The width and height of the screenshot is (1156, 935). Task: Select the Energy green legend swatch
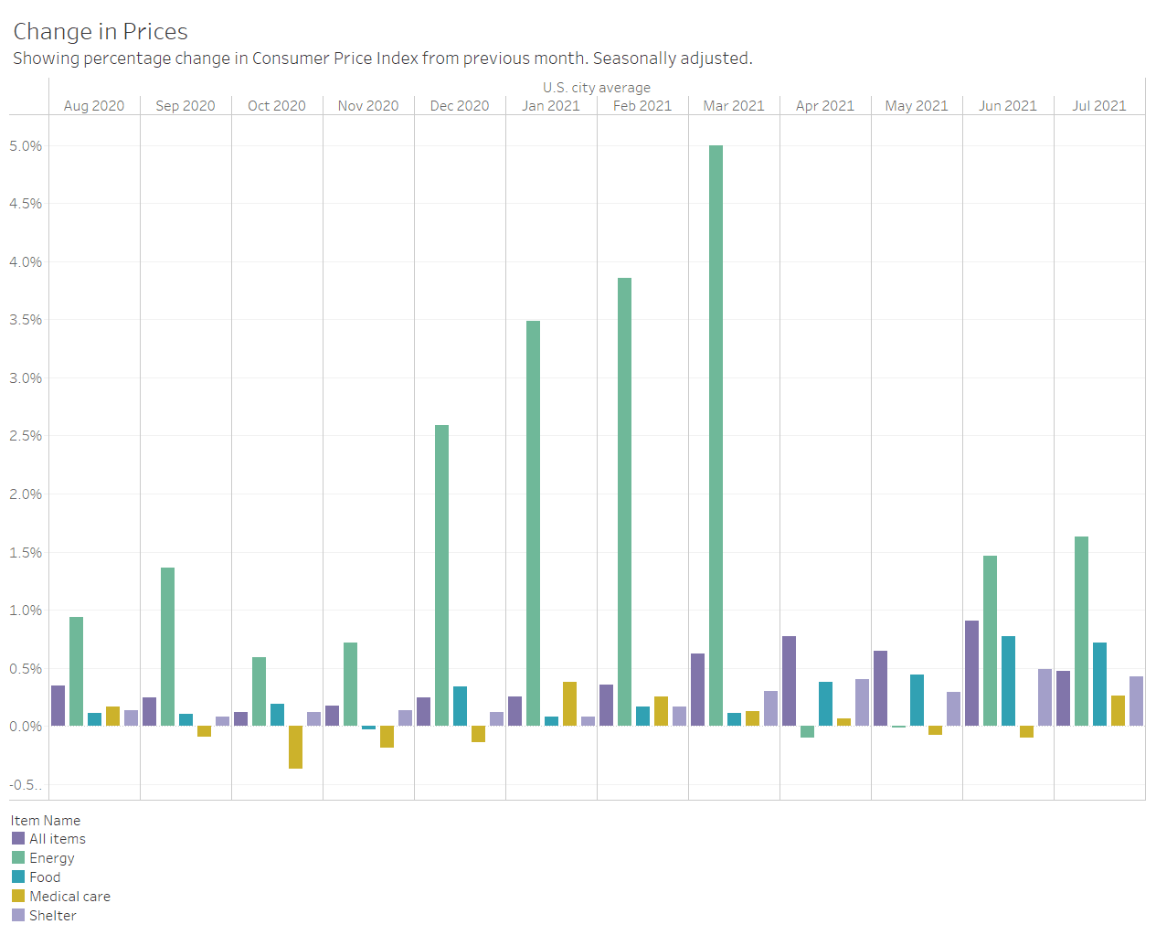click(18, 857)
